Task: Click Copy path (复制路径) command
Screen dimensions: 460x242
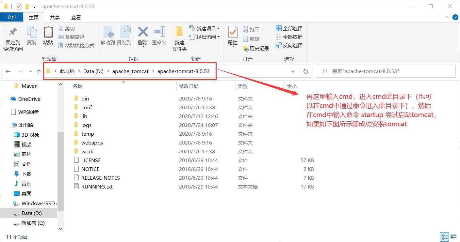Action: 71,37
